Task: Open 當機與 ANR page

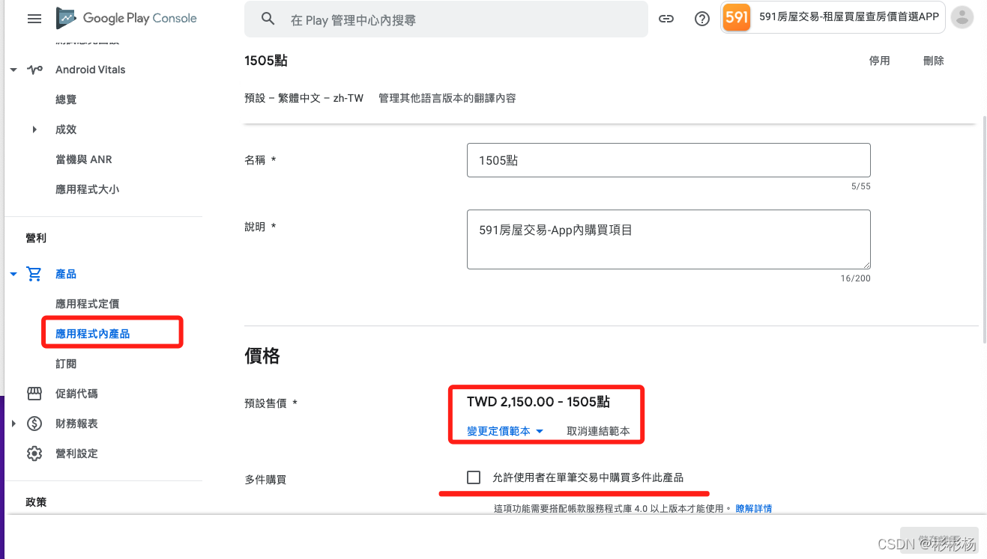Action: (84, 159)
